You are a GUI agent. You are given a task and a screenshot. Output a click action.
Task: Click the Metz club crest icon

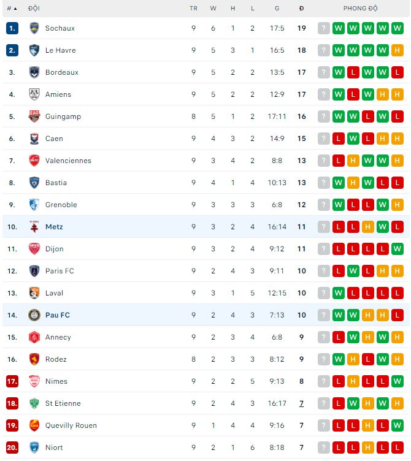pos(34,227)
